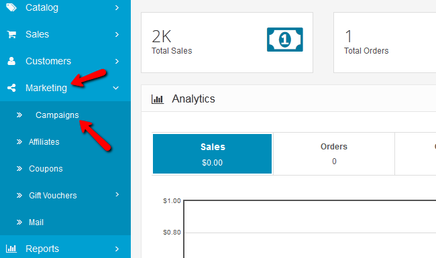
Task: Collapse the Marketing menu chevron
Action: [116, 88]
